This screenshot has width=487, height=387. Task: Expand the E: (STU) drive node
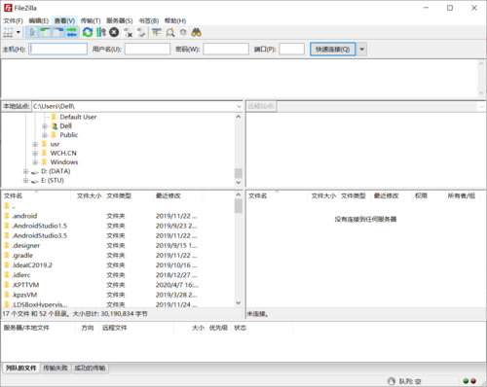(25, 180)
